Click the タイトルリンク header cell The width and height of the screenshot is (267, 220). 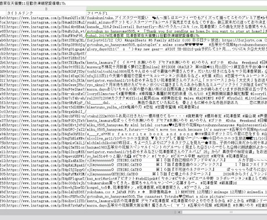coord(46,13)
